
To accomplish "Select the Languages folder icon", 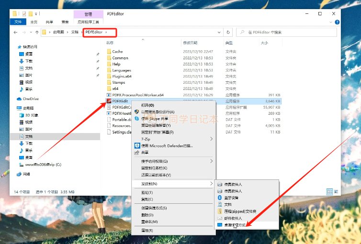I will 109,70.
